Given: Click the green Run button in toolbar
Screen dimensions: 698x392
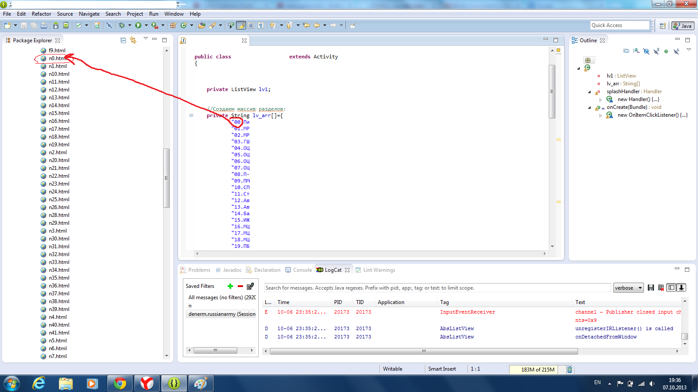Looking at the screenshot, I should pyautogui.click(x=138, y=25).
